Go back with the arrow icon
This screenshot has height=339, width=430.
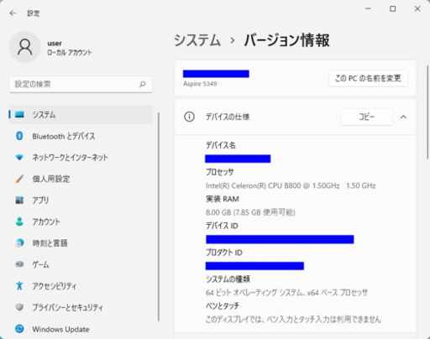point(13,13)
